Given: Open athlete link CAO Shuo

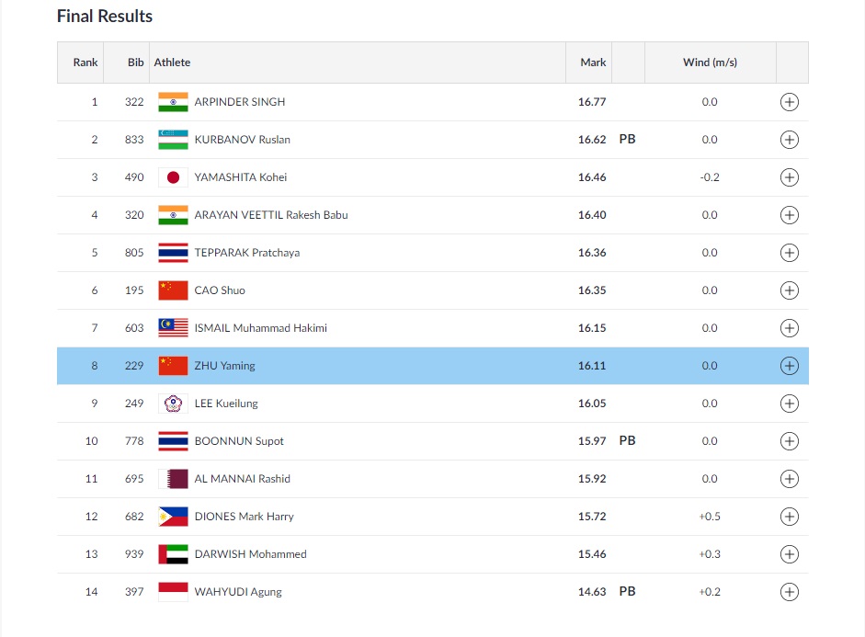Looking at the screenshot, I should 220,290.
